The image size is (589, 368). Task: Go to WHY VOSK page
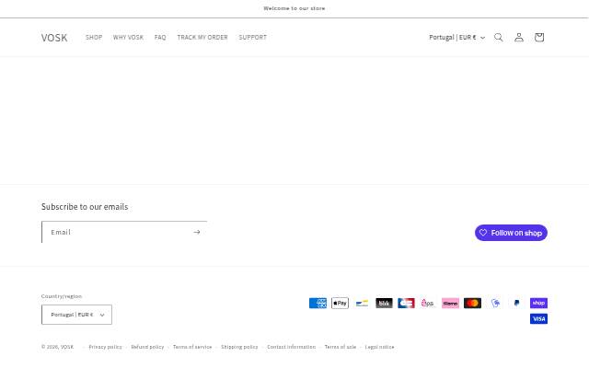pos(128,37)
